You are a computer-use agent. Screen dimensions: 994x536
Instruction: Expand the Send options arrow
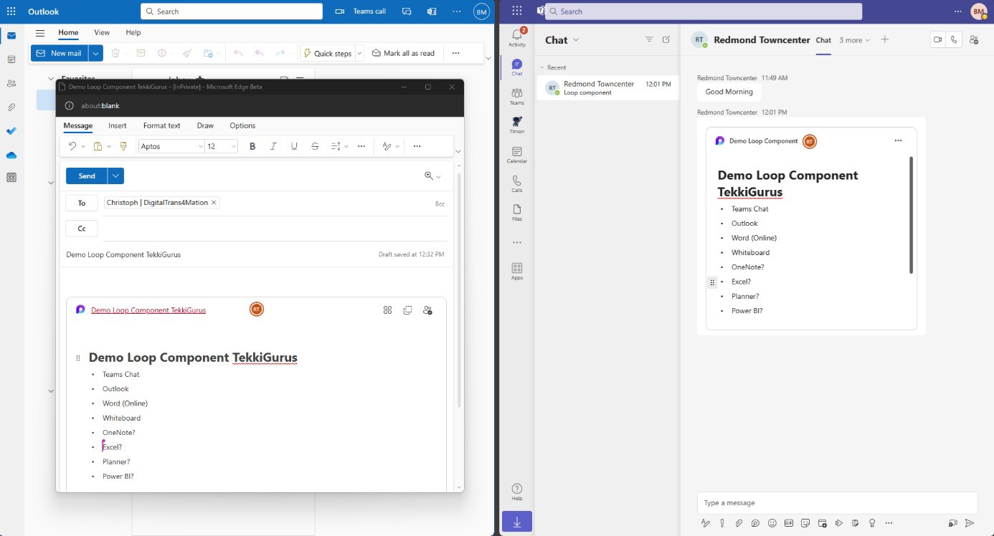[115, 176]
